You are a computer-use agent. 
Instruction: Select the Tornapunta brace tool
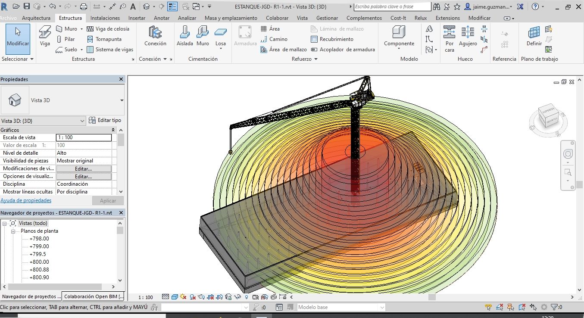point(104,39)
